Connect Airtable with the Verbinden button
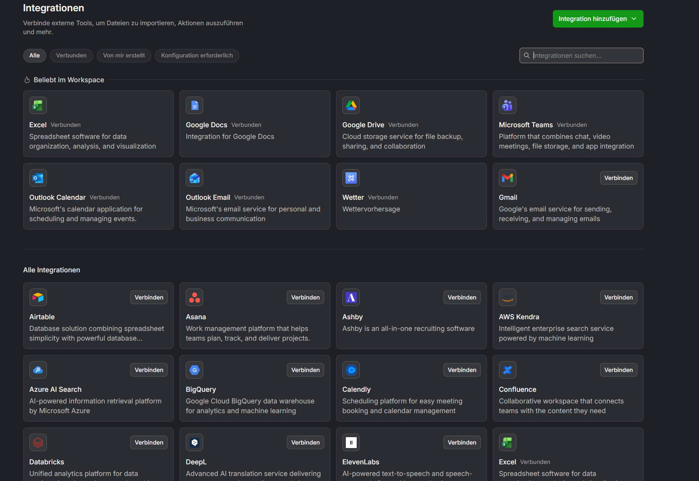The image size is (699, 481). pos(149,298)
